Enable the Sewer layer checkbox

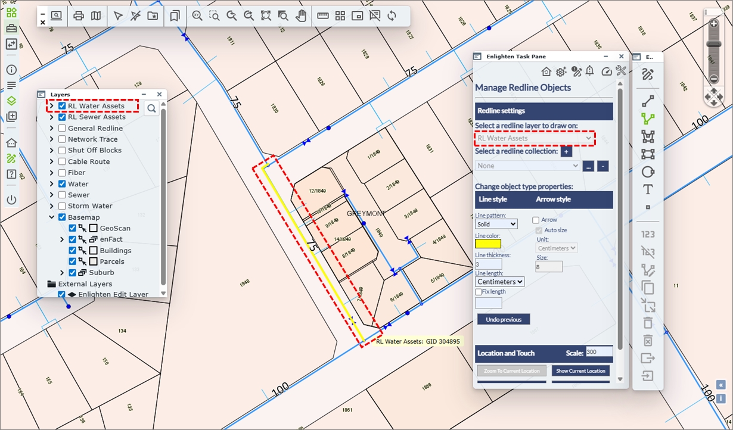tap(61, 195)
